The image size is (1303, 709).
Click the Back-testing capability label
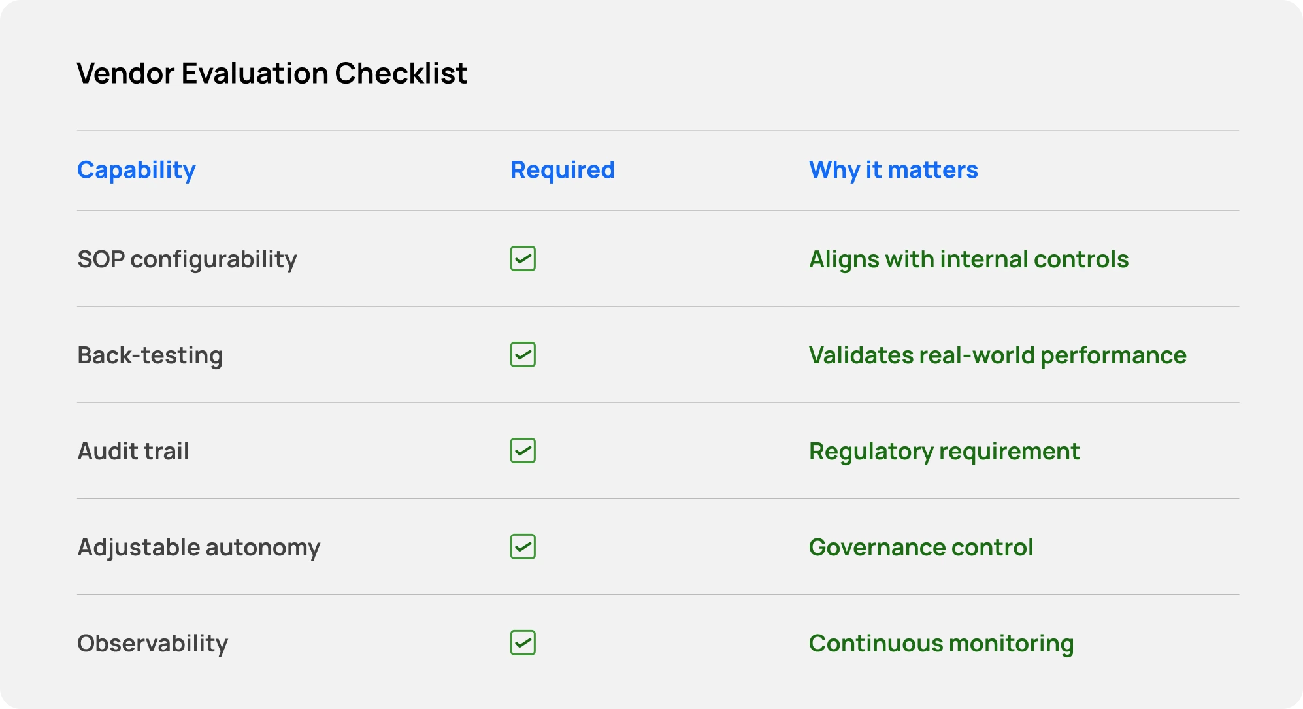[x=150, y=355]
